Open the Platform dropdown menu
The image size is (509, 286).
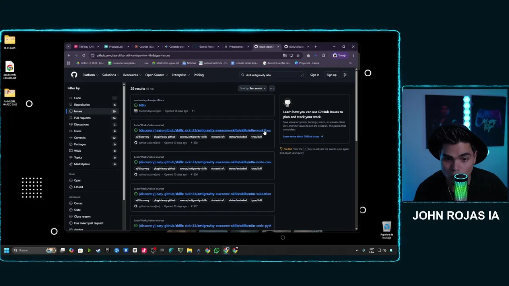click(90, 75)
